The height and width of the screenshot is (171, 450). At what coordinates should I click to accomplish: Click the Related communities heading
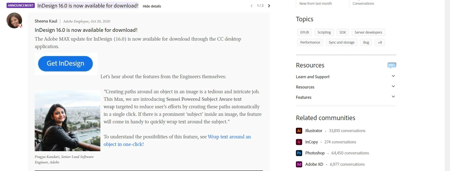point(325,118)
